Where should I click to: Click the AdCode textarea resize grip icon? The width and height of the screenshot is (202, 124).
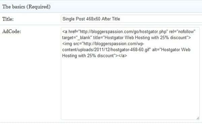[198, 118]
